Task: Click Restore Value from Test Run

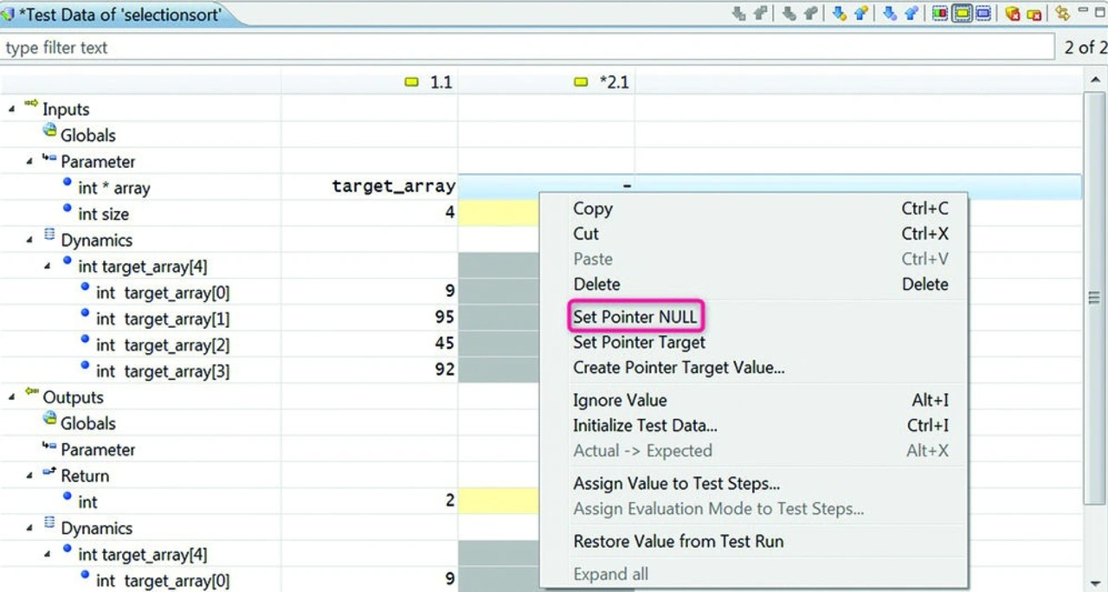Action: (x=678, y=541)
